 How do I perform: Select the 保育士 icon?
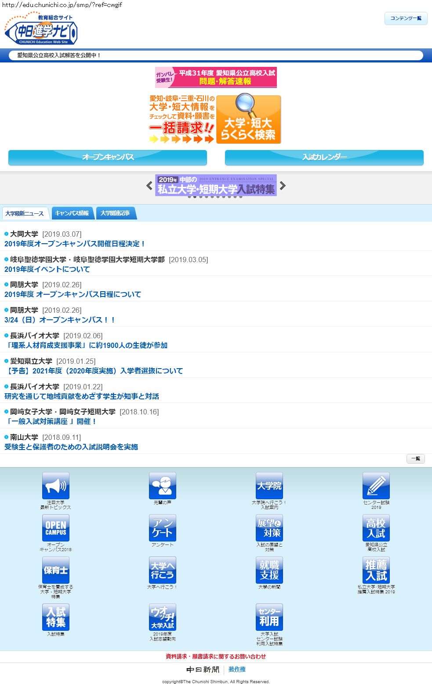click(55, 570)
